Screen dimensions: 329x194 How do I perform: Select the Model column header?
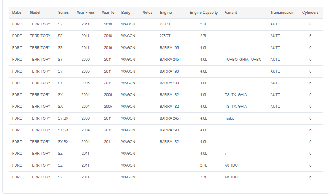pos(35,13)
